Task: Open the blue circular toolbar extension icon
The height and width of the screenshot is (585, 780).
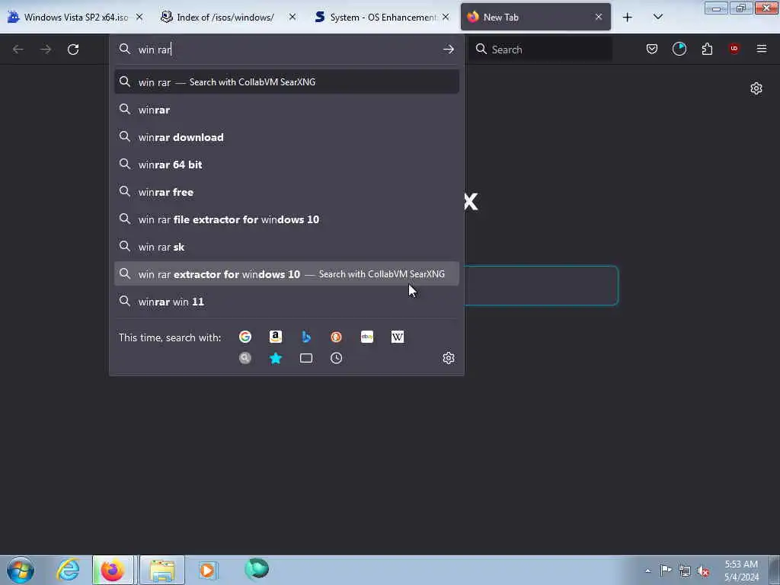Action: point(679,49)
